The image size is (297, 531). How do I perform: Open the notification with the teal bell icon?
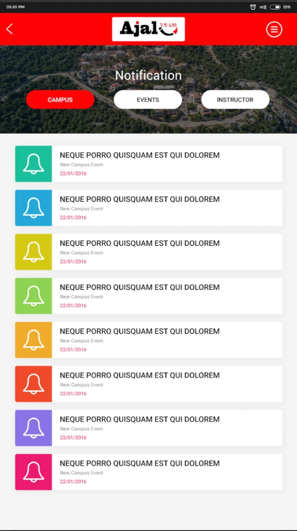(x=148, y=164)
